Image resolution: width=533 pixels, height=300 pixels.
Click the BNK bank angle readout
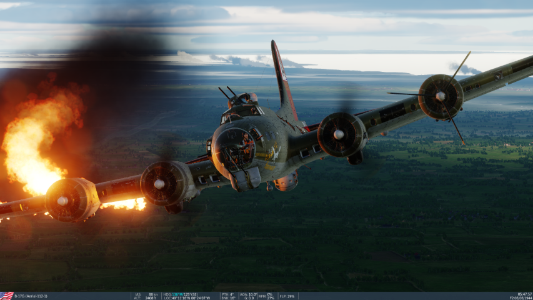pyautogui.click(x=227, y=298)
